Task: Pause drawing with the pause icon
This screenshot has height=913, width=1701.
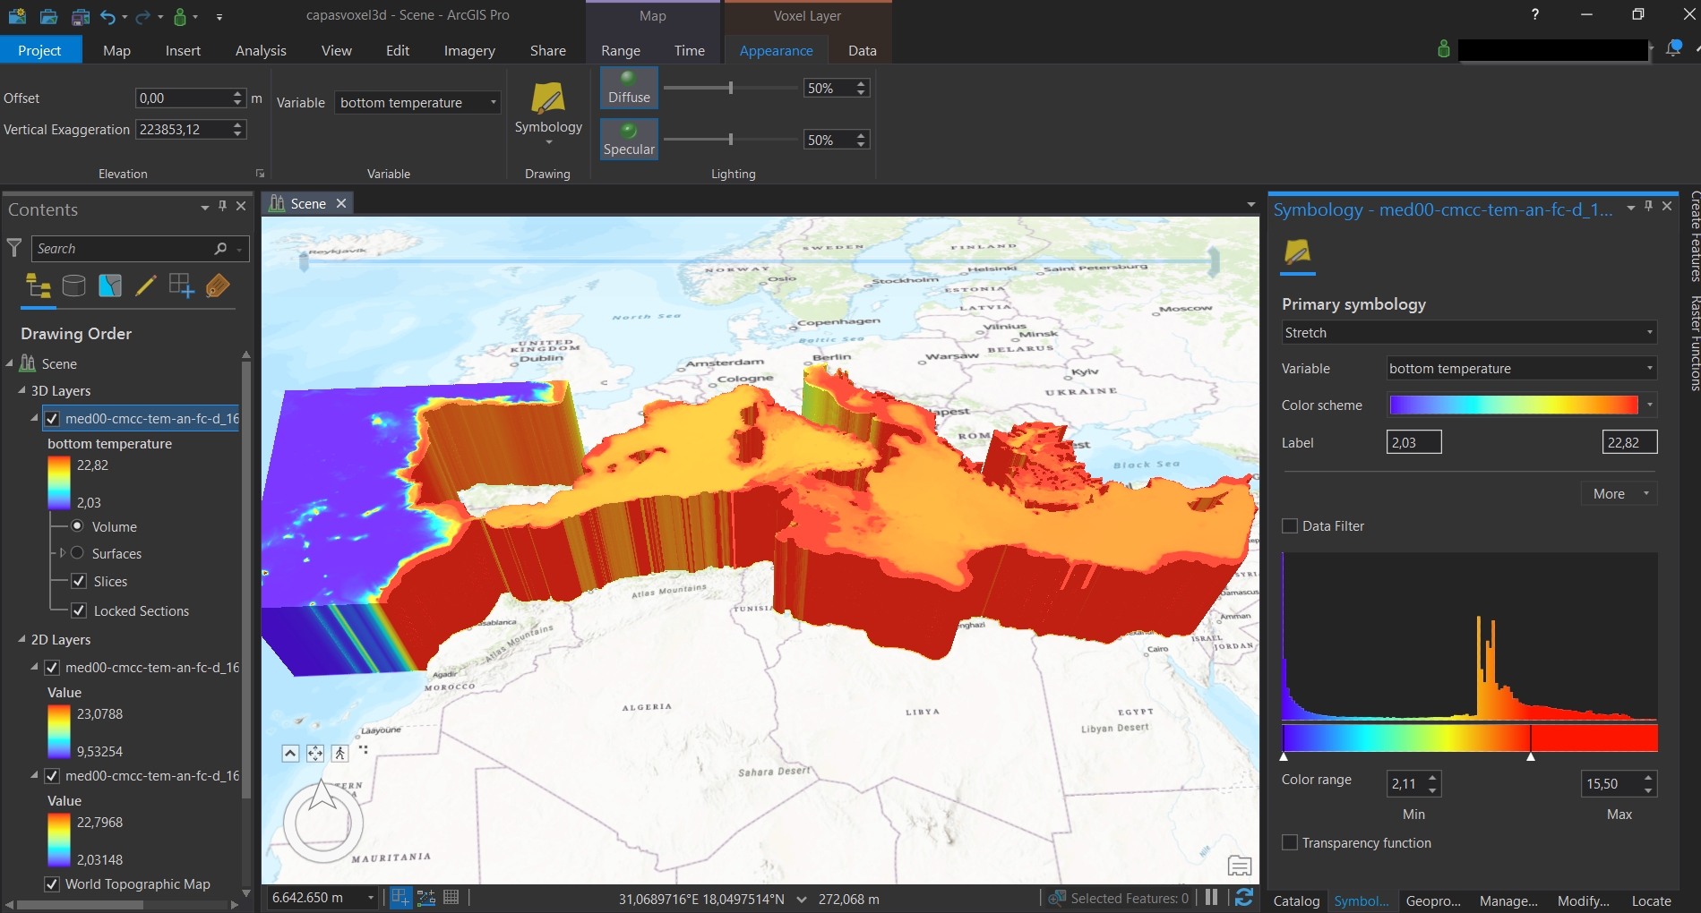Action: click(1211, 898)
